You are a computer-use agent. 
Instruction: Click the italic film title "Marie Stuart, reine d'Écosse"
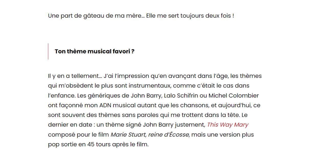point(150,135)
